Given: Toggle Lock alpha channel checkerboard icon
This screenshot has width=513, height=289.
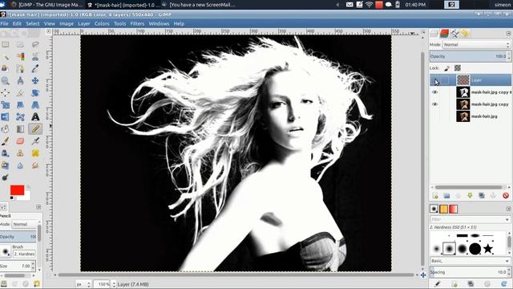Looking at the screenshot, I should click(x=458, y=68).
